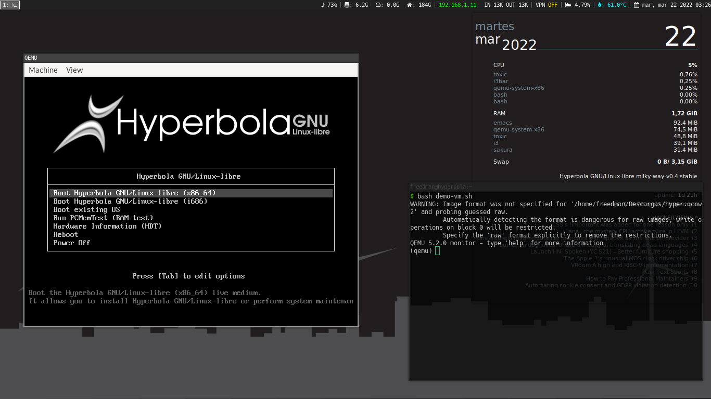Click the 73% volume value
Image resolution: width=711 pixels, height=399 pixels.
(x=332, y=5)
